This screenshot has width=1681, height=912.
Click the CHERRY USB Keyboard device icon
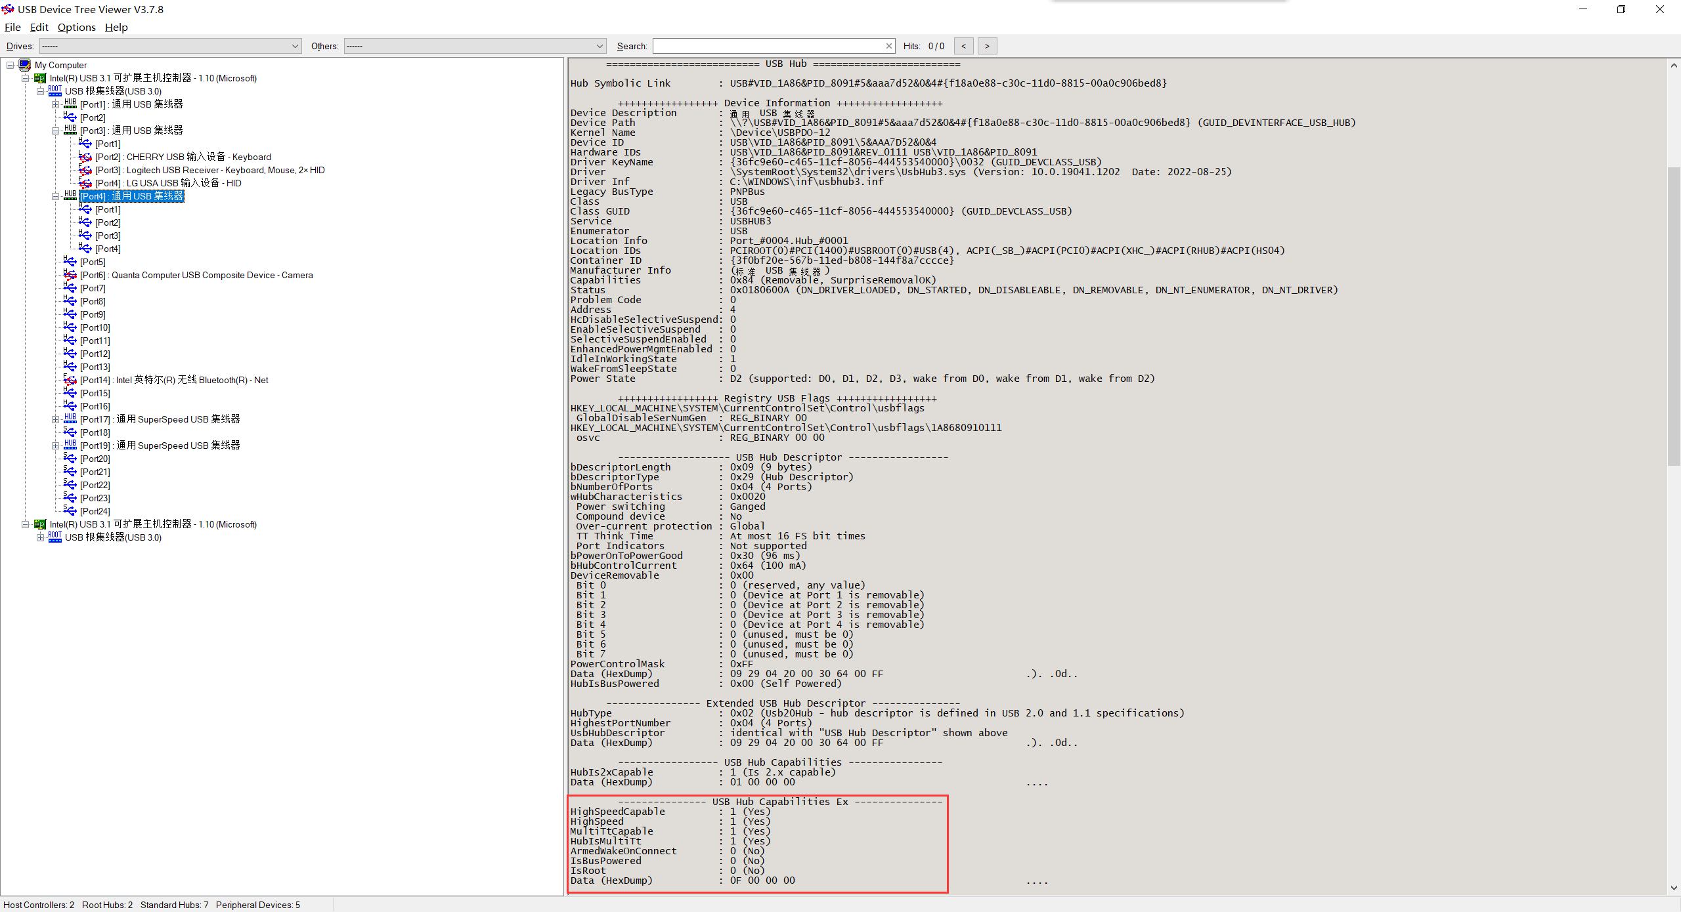click(x=85, y=157)
